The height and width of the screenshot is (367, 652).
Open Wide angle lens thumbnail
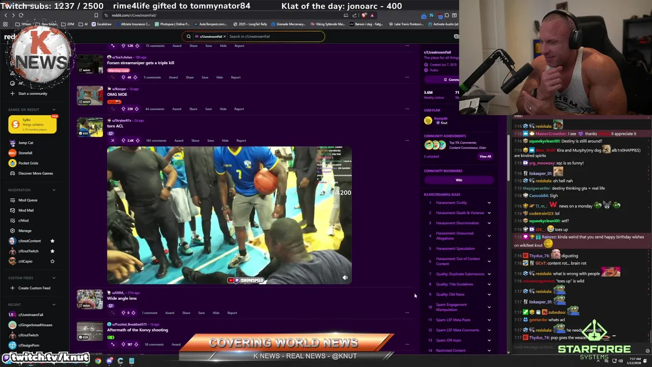pyautogui.click(x=90, y=300)
